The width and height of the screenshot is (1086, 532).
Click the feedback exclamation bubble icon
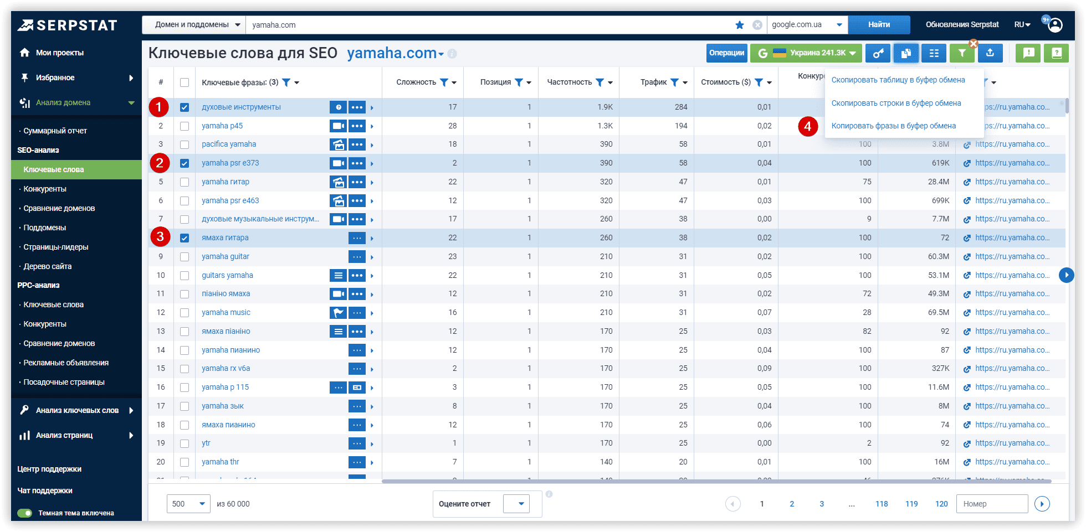[x=1028, y=53]
